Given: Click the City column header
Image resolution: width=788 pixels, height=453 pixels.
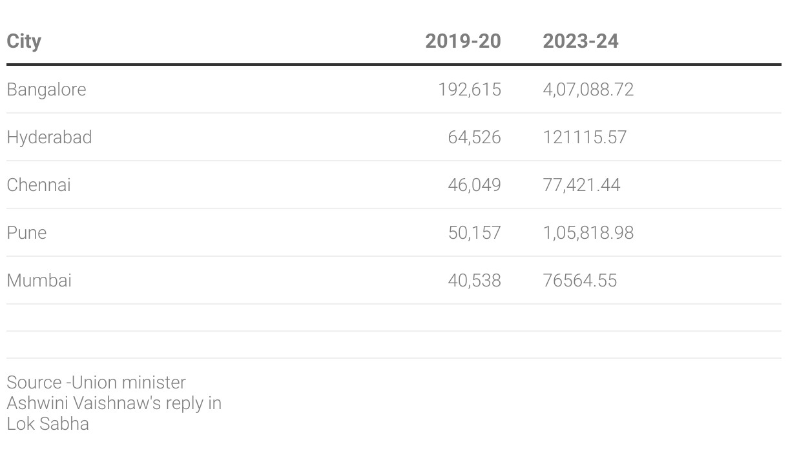Looking at the screenshot, I should [24, 41].
